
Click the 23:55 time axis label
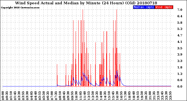coord(170,96)
